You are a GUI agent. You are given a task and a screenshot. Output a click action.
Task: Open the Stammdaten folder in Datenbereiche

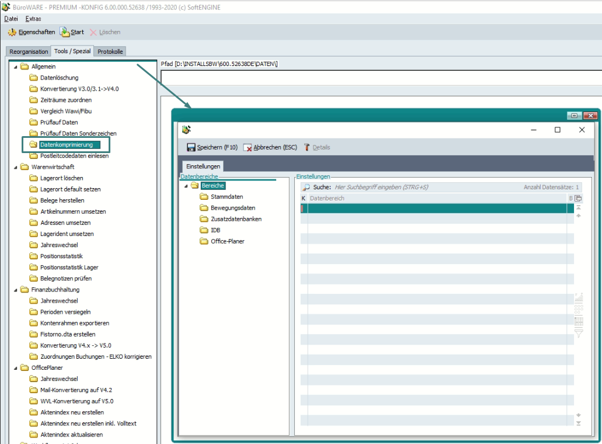click(x=227, y=197)
